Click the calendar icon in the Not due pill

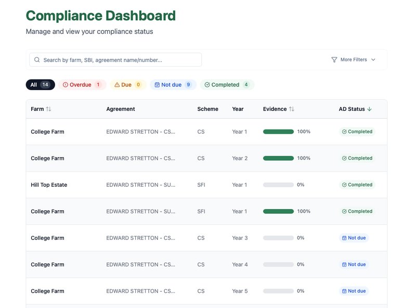tap(158, 84)
